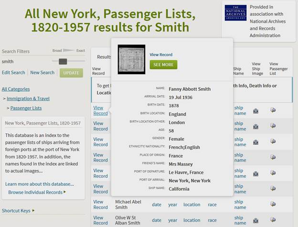Image resolution: width=298 pixels, height=227 pixels.
Task: Open passenger list icon for Michael Abel Smith
Action: tap(273, 204)
